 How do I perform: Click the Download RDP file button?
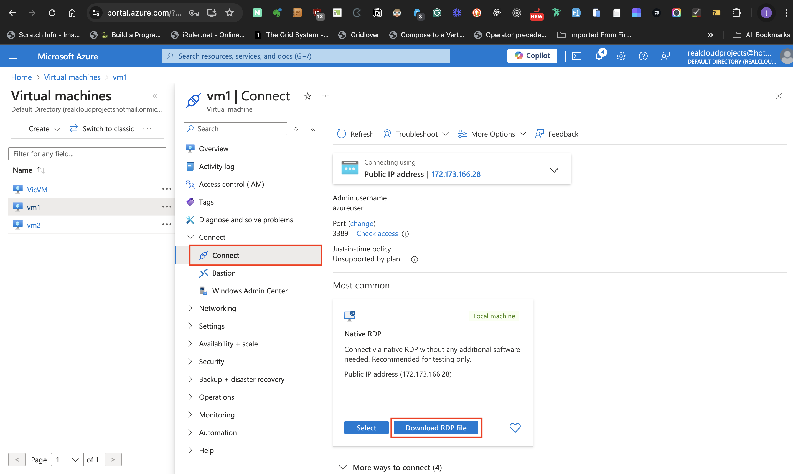[x=436, y=428]
